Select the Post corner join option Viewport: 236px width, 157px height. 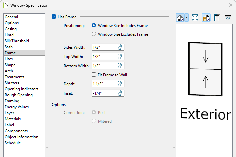pyautogui.click(x=94, y=112)
